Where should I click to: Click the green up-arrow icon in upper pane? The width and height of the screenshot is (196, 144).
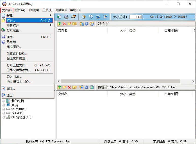pyautogui.click(x=59, y=24)
